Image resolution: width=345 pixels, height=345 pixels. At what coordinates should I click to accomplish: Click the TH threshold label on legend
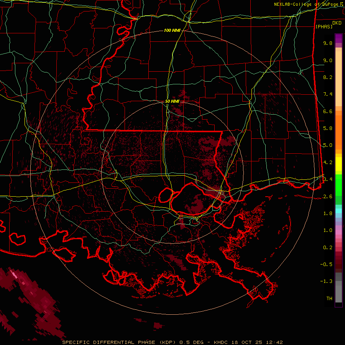coord(329,299)
